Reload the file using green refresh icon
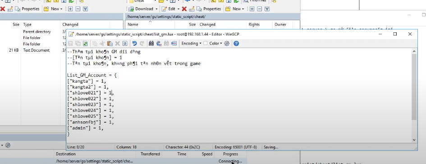 click(85, 43)
